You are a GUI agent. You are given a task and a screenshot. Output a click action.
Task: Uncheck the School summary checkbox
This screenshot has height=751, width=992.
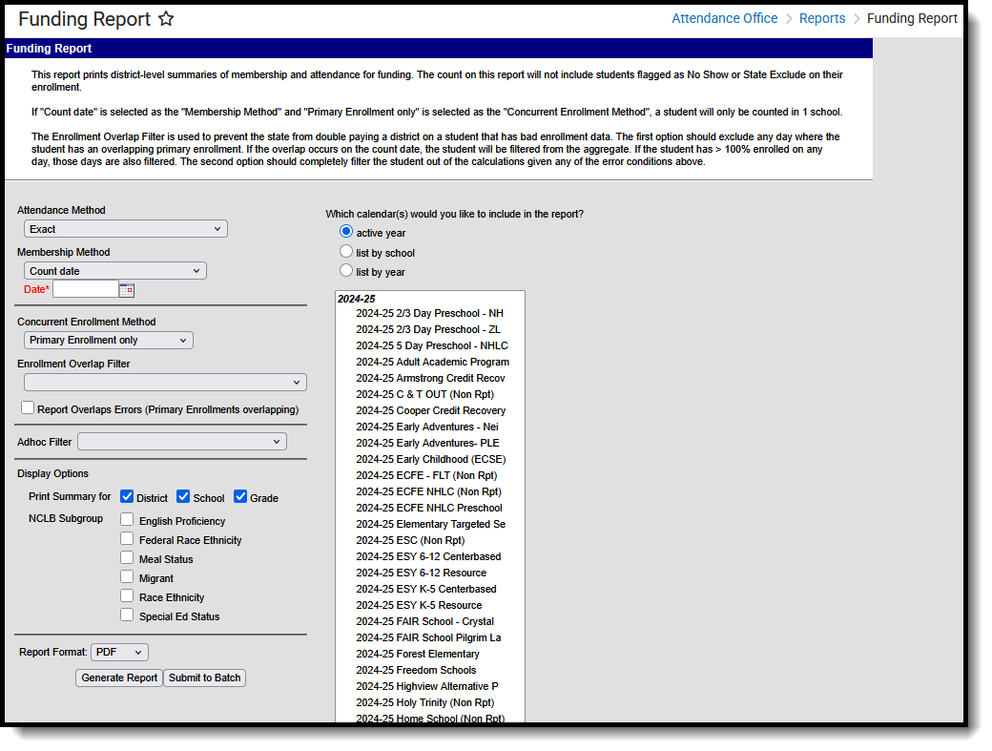pyautogui.click(x=183, y=496)
